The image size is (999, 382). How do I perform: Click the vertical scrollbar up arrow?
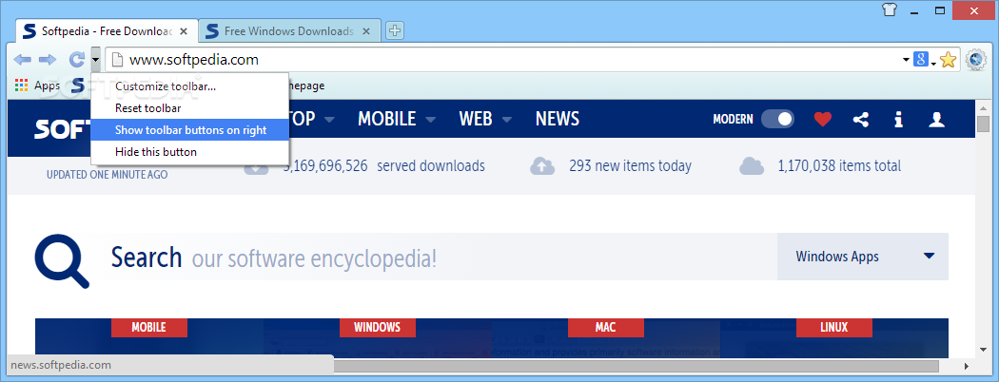[x=983, y=106]
